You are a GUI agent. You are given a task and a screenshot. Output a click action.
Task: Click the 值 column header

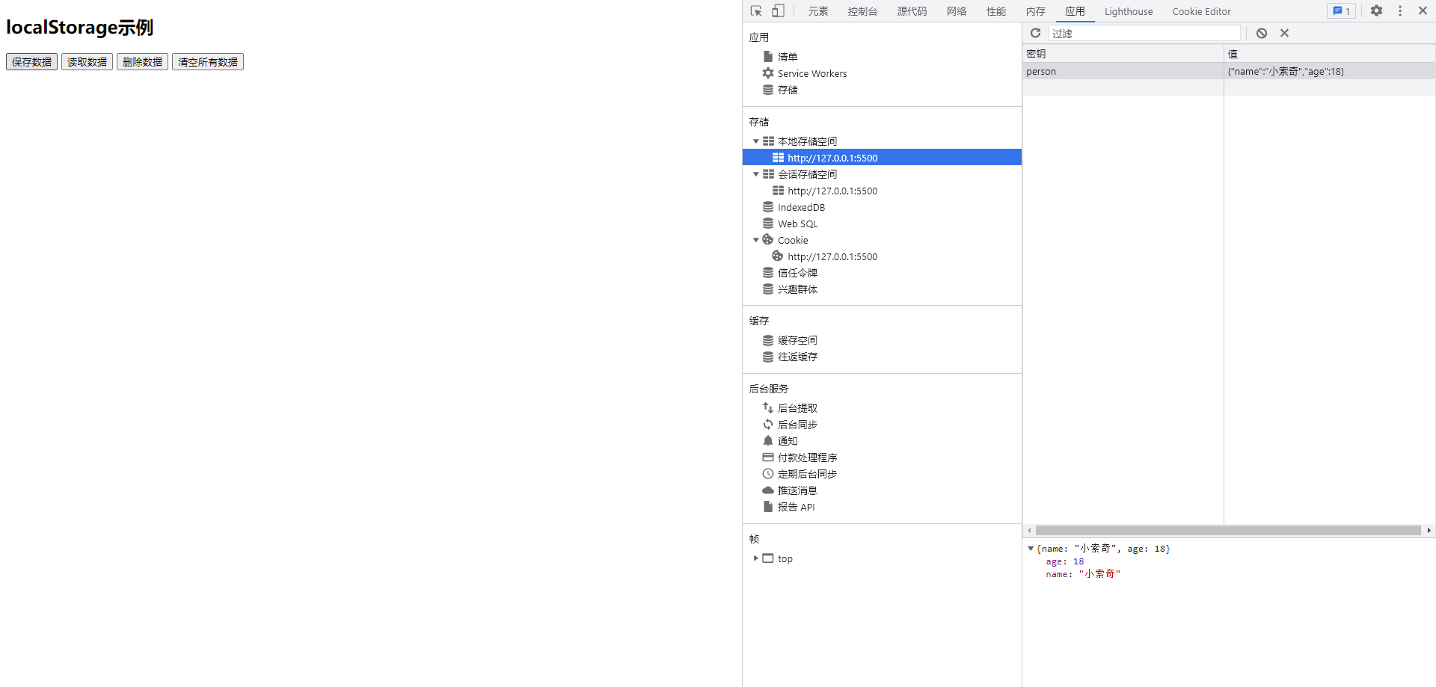click(1330, 54)
